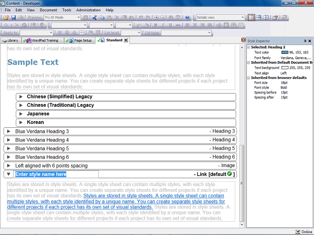This screenshot has height=235, width=314.
Task: Pin the Style Inspector panel
Action: click(305, 41)
